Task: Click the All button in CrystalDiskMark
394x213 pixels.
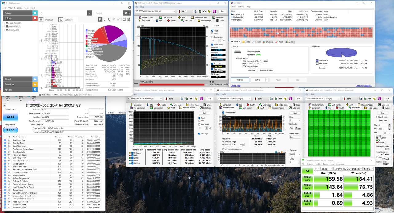Action: click(308, 170)
